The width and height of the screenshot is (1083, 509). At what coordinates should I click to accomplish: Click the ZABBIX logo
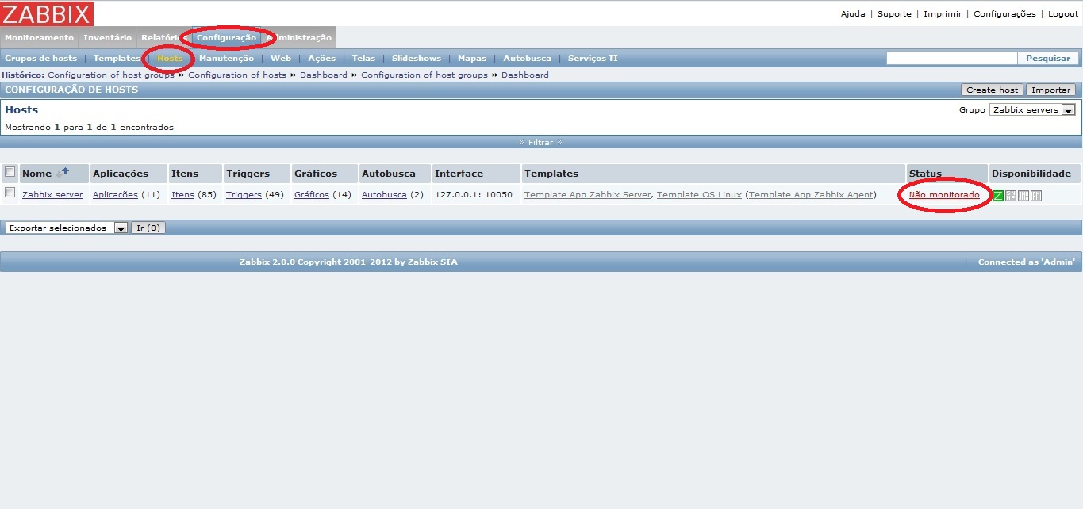(47, 13)
